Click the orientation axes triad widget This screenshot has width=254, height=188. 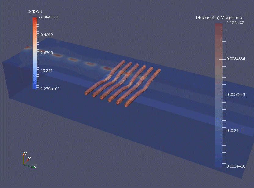point(30,160)
